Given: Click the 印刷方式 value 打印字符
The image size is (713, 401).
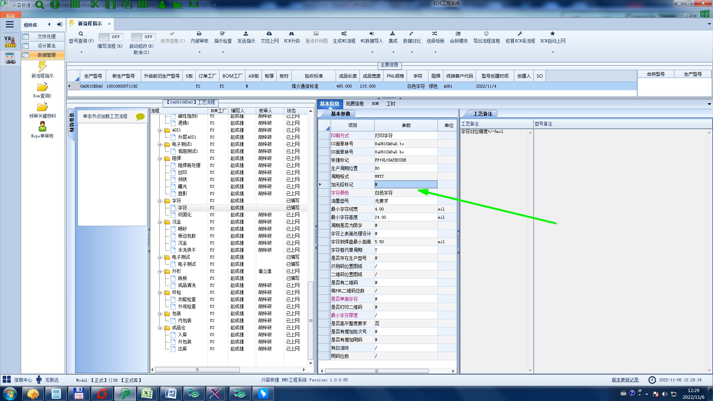Looking at the screenshot, I should [406, 136].
